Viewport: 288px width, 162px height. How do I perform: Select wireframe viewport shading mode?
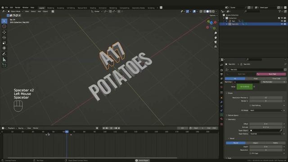pyautogui.click(x=205, y=11)
